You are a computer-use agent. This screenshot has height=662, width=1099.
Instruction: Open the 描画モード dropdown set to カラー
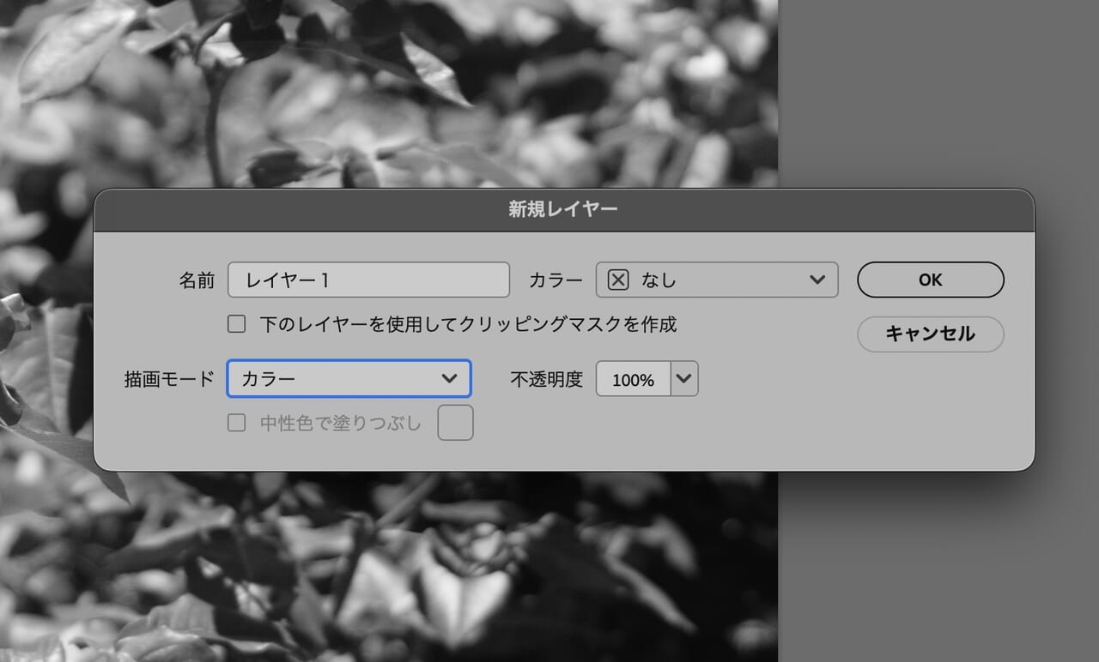349,378
